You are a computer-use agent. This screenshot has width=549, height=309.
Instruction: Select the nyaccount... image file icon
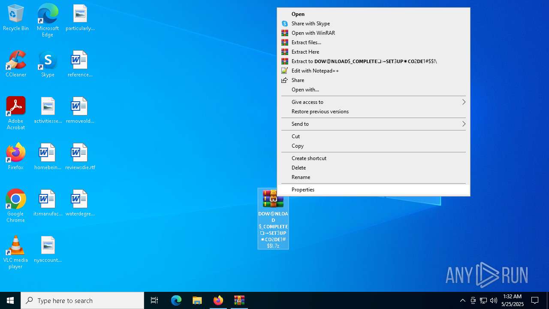[48, 250]
